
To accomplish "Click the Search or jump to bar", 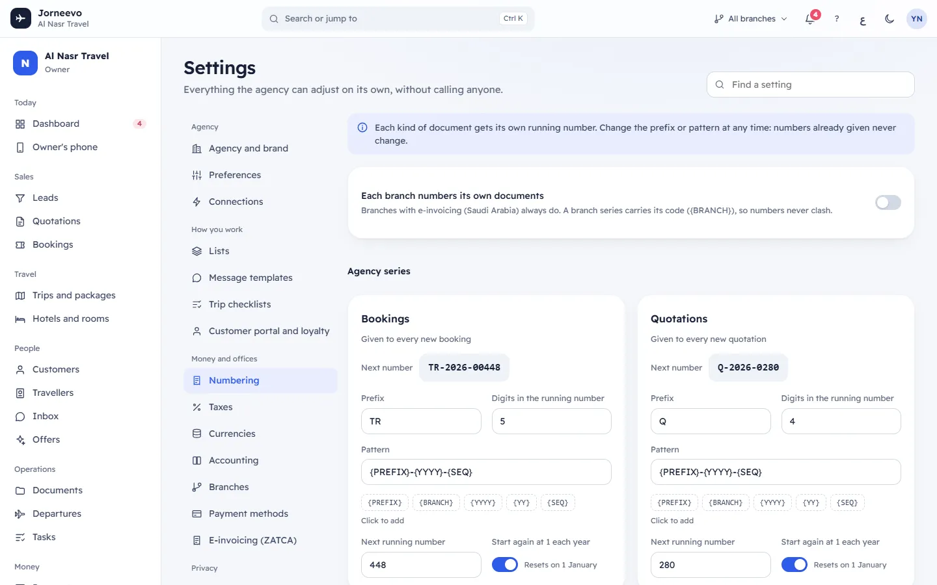I will [398, 19].
